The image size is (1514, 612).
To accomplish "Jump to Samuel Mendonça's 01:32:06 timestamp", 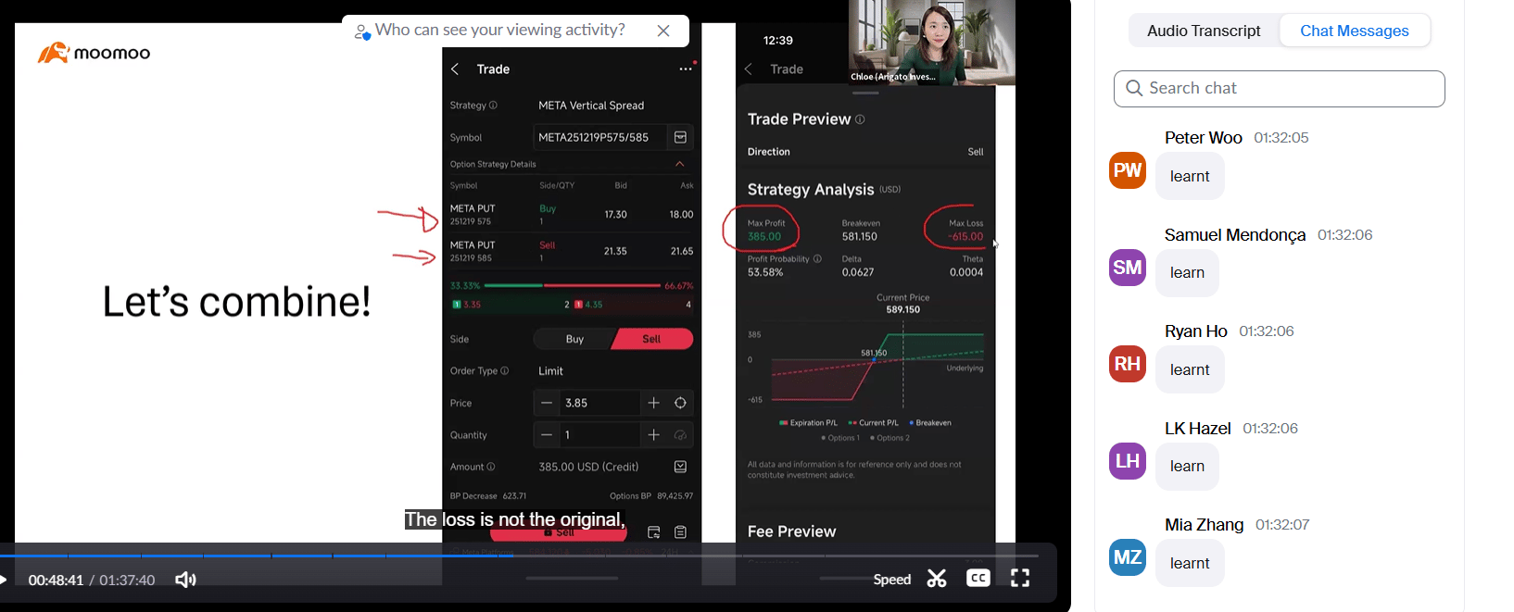I will [x=1344, y=235].
